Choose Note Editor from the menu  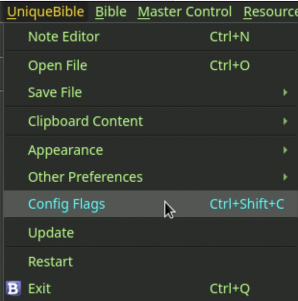150,37
